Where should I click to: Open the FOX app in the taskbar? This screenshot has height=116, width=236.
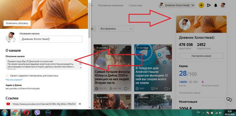(48, 113)
